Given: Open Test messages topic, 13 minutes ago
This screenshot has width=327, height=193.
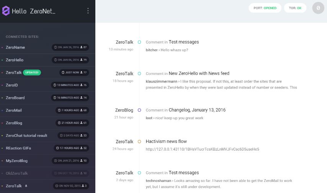Looking at the screenshot, I should [184, 42].
